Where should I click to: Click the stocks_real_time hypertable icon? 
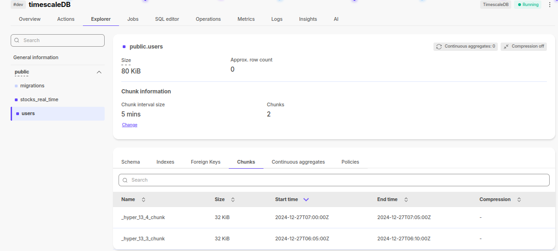(x=16, y=100)
